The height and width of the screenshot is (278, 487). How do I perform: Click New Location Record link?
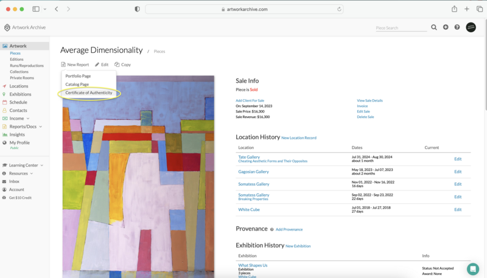tap(299, 137)
